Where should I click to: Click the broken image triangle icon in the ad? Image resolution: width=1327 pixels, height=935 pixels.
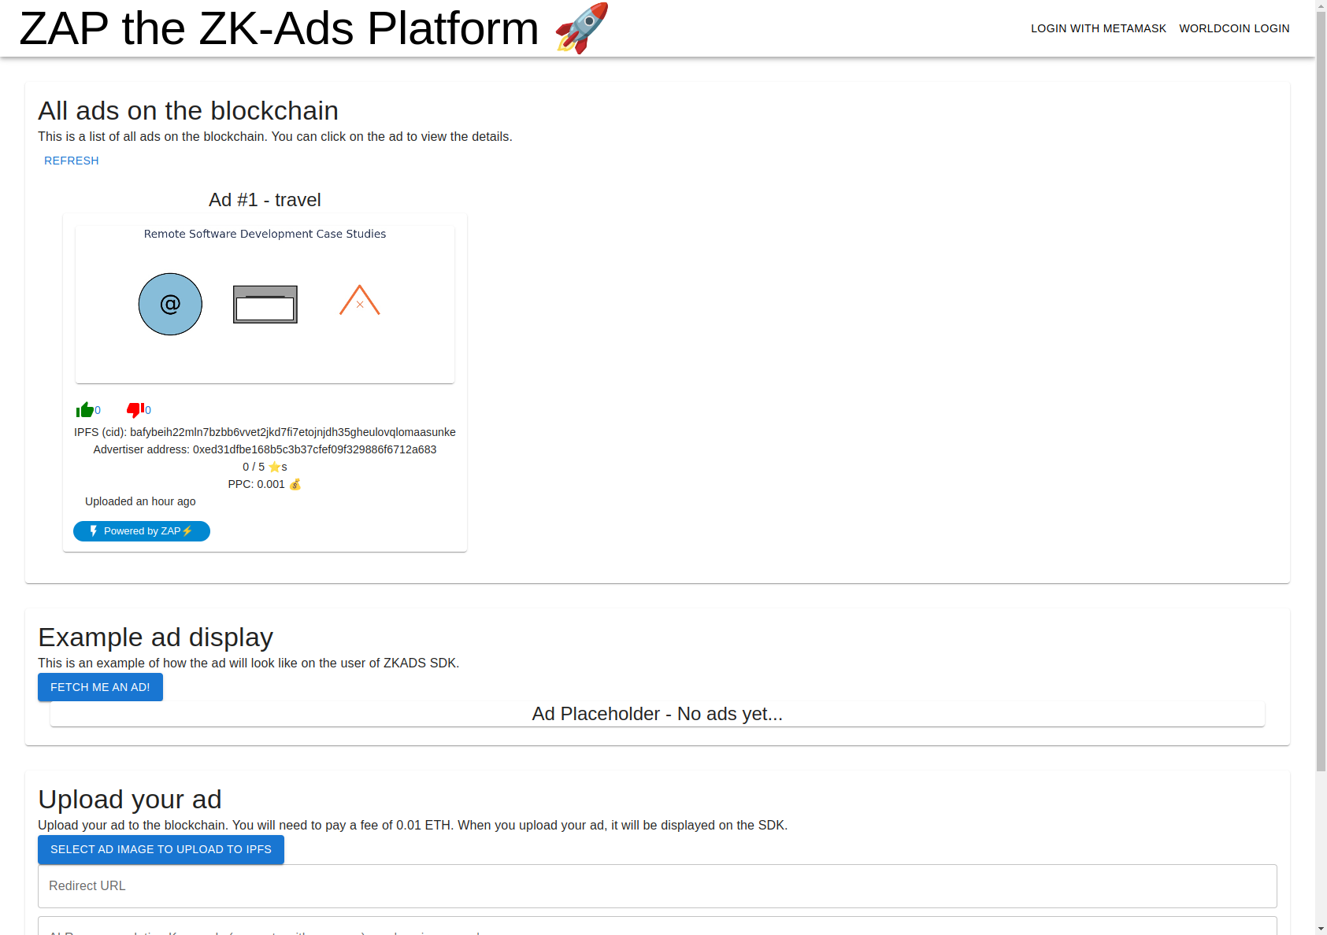[x=359, y=300]
